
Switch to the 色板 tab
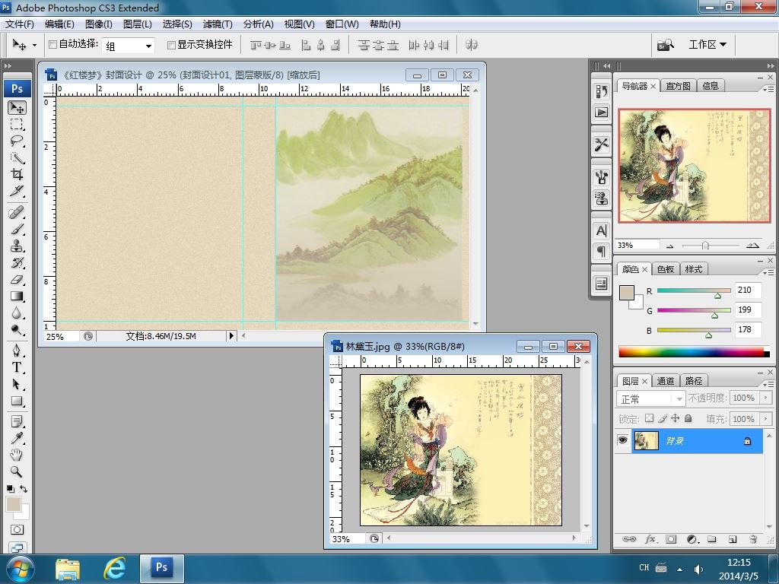tap(665, 269)
